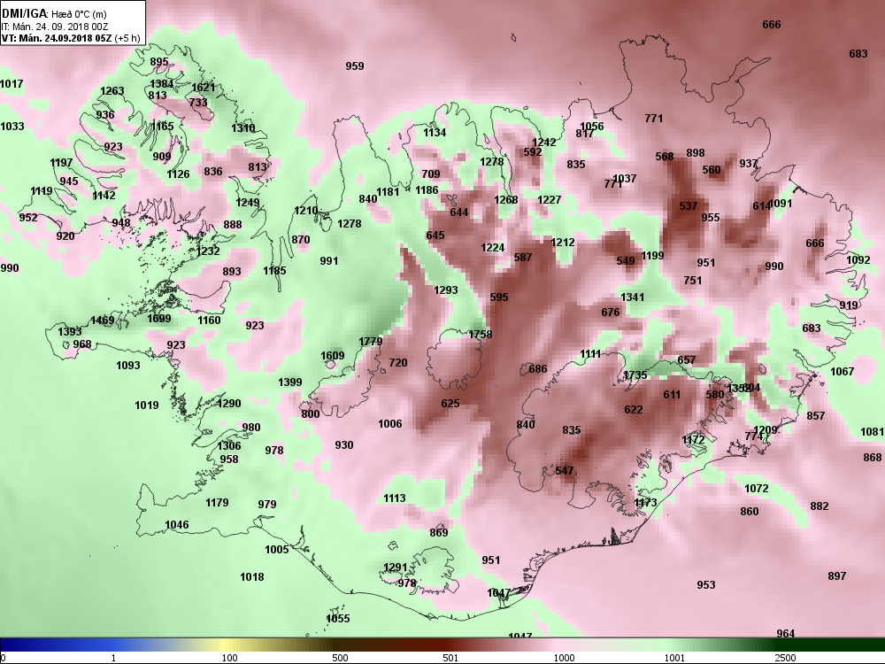The image size is (885, 664).
Task: Select the map value 897 in the southeast sea
Action: click(837, 576)
